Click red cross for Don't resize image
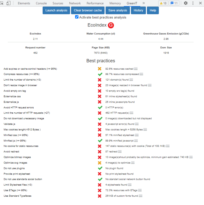 pos(100,85)
